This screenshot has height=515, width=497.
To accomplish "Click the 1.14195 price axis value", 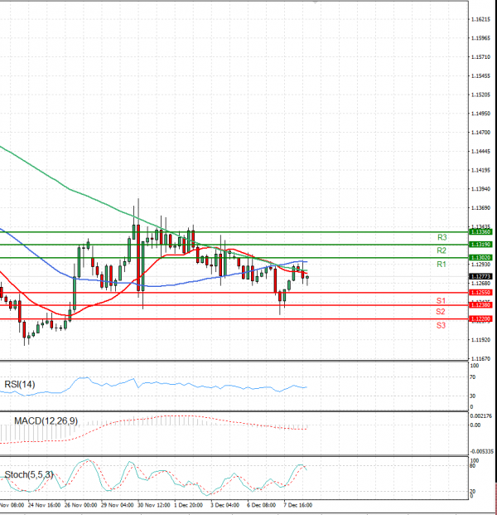I will [480, 170].
